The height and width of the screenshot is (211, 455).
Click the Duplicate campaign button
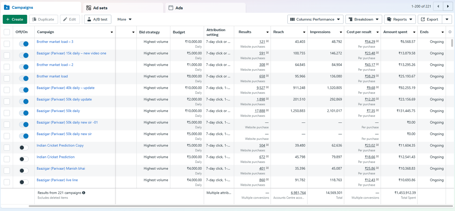click(44, 19)
